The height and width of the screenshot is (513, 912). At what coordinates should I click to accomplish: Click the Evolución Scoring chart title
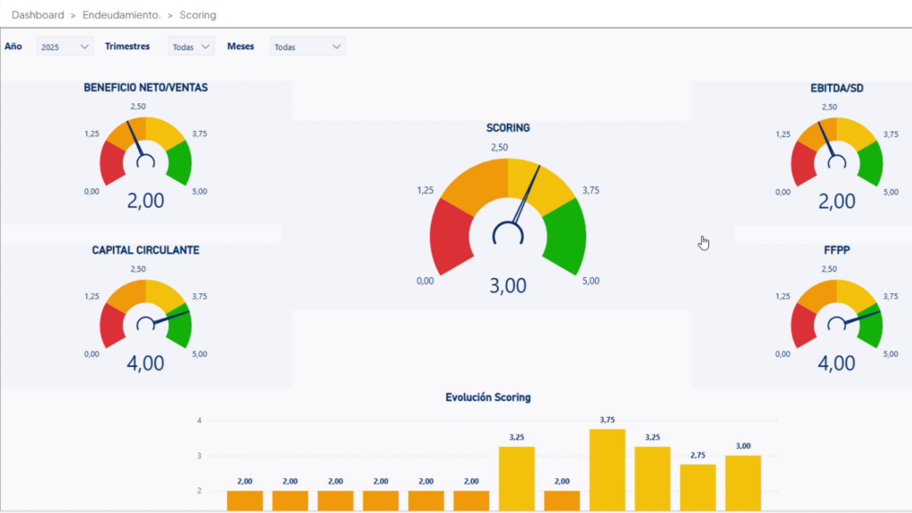coord(488,397)
